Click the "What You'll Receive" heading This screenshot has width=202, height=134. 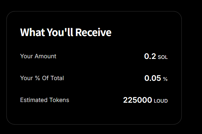click(x=66, y=32)
